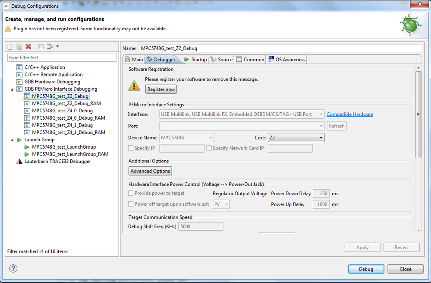Enable Provide power to target checkbox
This screenshot has width=431, height=283.
pyautogui.click(x=131, y=193)
